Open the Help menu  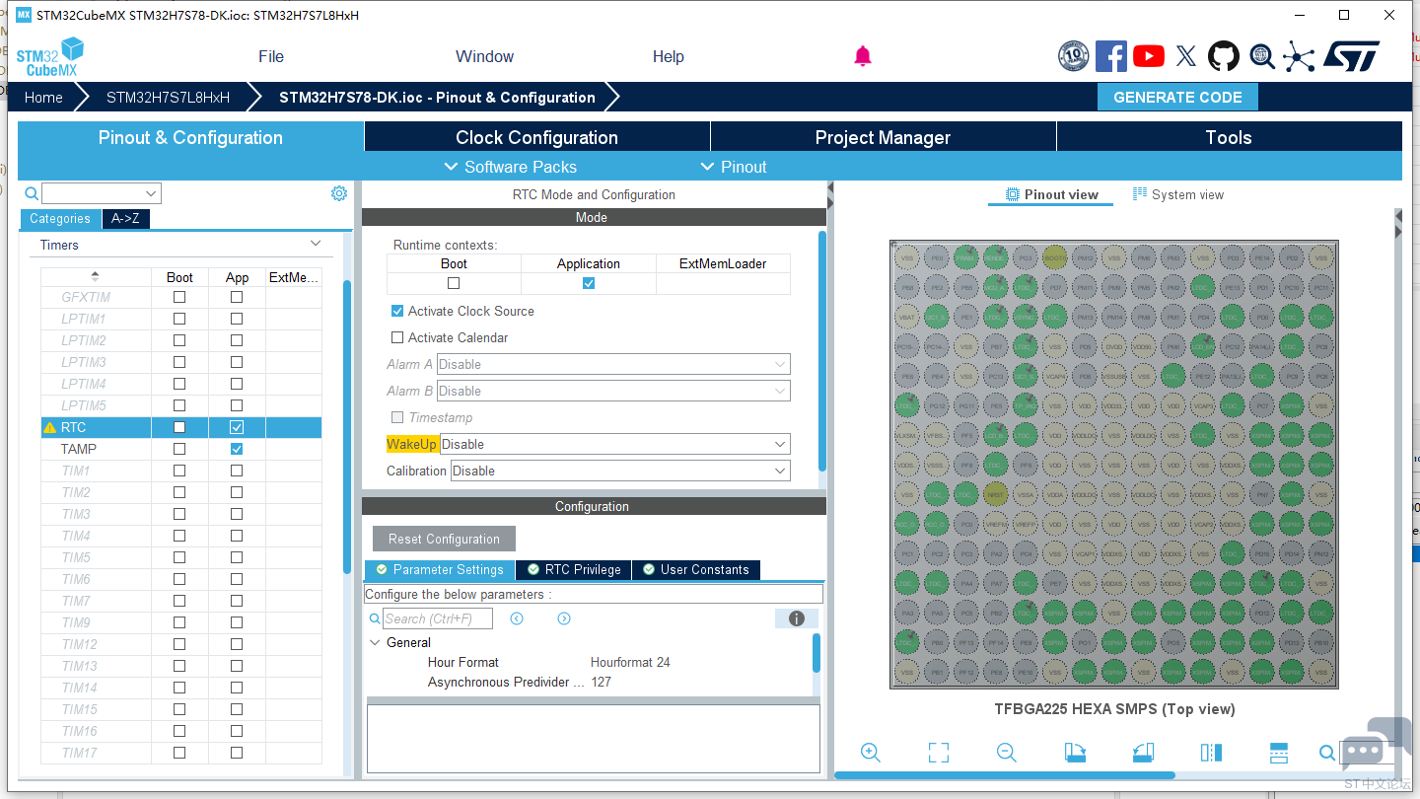click(x=668, y=56)
